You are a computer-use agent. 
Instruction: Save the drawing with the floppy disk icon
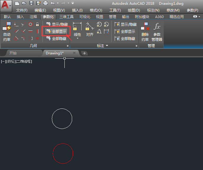click(31, 3)
